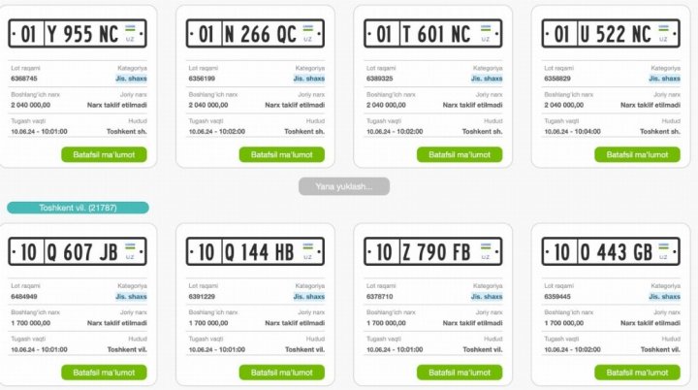Click the 10 Z 790 FB plate image

coord(432,252)
